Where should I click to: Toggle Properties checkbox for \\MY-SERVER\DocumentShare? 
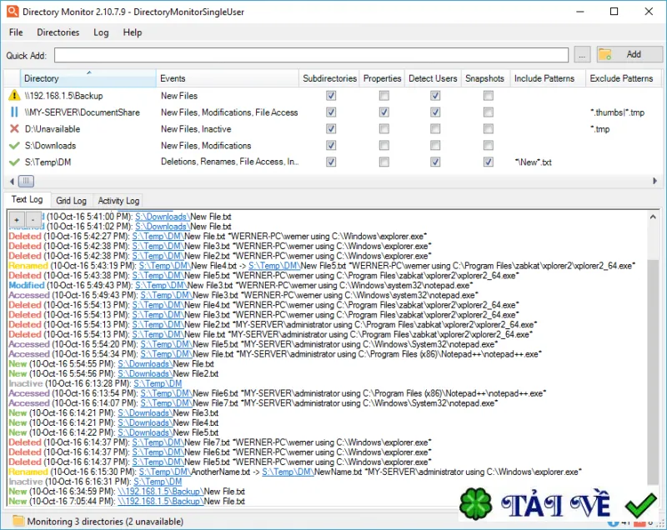(384, 112)
